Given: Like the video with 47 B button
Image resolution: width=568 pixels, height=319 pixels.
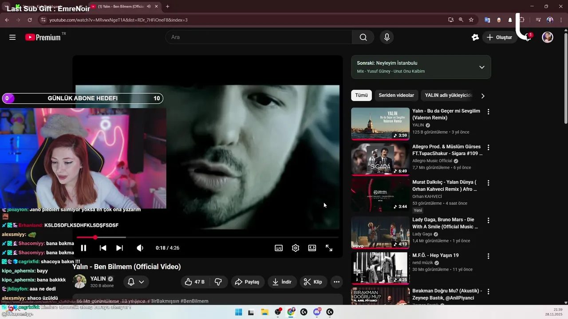Looking at the screenshot, I should [x=195, y=282].
